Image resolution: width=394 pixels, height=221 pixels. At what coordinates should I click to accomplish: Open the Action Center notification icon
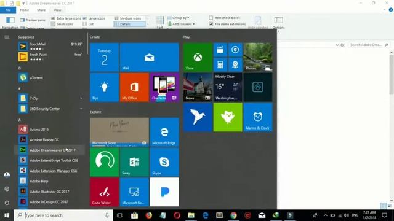tap(384, 215)
